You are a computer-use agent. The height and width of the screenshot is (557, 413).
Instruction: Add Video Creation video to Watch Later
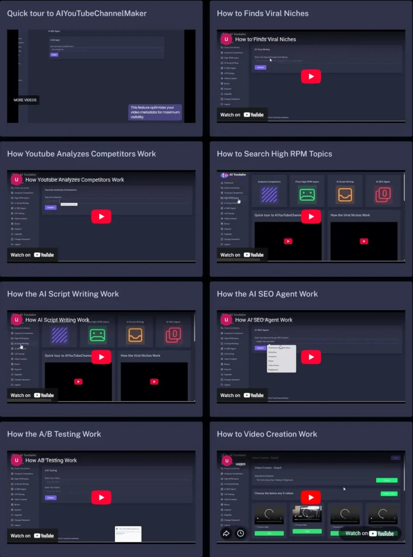pyautogui.click(x=241, y=533)
